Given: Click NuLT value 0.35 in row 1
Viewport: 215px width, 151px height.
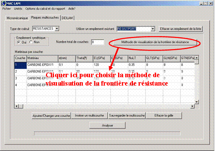Looking at the screenshot, I should [137, 65].
